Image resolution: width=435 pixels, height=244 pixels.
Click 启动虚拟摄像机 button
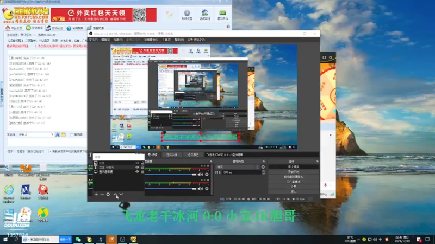[294, 177]
